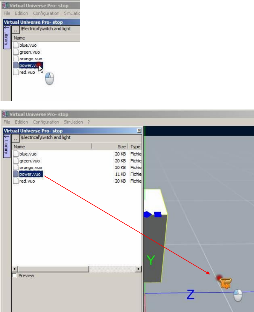
Task: Click scrollbar left arrow in file list
Action: point(14,269)
